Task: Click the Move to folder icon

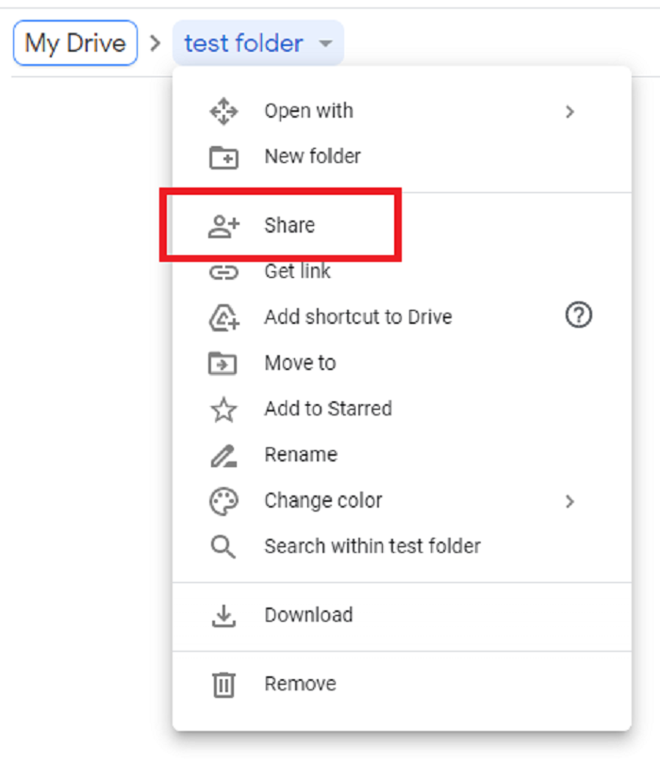Action: click(223, 363)
